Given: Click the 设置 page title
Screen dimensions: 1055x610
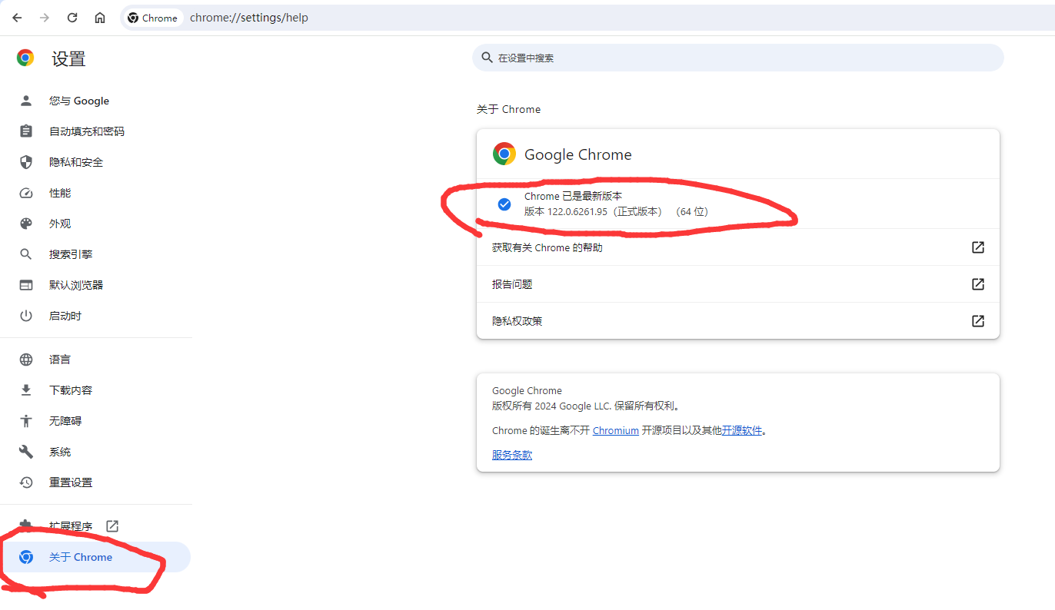Looking at the screenshot, I should pos(68,58).
